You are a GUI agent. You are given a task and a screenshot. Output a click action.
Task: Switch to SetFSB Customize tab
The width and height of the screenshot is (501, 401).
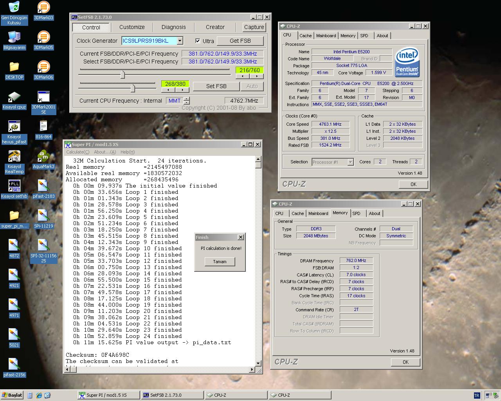(132, 27)
